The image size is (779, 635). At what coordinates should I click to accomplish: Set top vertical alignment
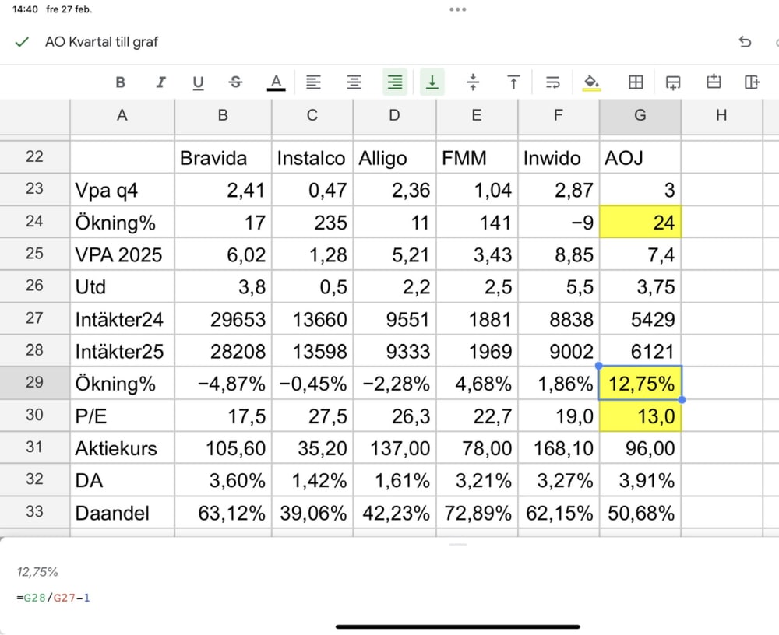(513, 82)
